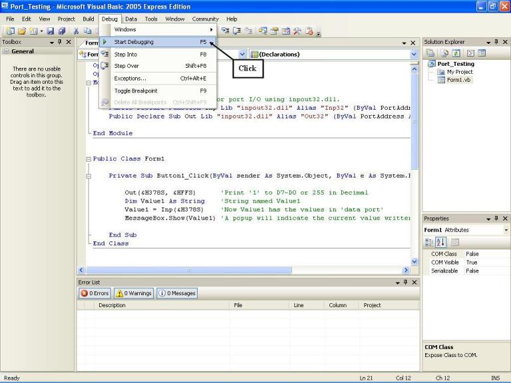Click the Copy toolbar icon
511x383 pixels.
tap(87, 31)
